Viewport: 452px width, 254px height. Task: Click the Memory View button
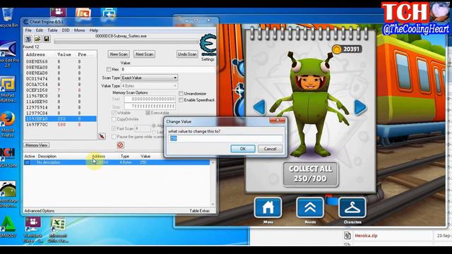[36, 145]
